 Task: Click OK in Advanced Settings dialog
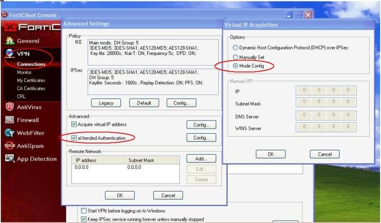(120, 195)
